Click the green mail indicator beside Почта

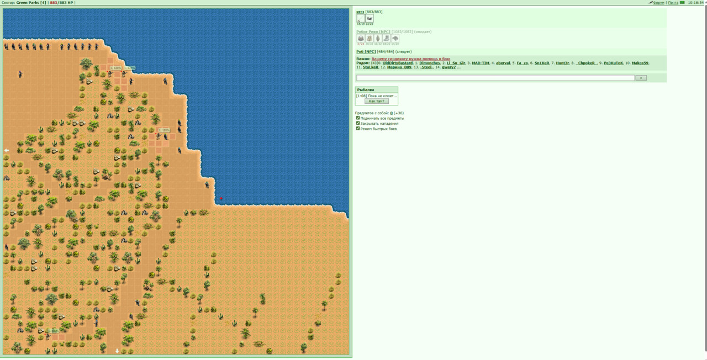[x=682, y=3]
